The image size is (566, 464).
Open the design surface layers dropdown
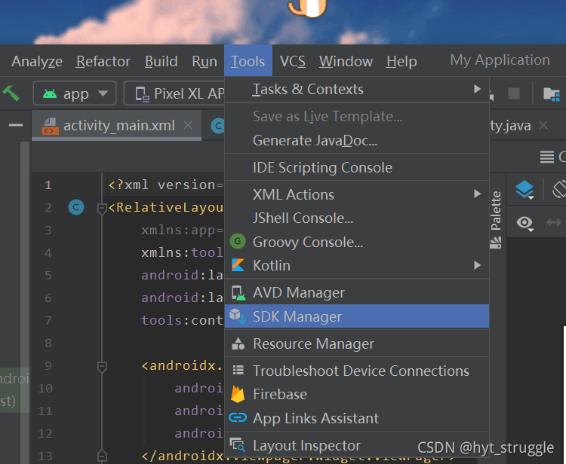click(x=524, y=190)
